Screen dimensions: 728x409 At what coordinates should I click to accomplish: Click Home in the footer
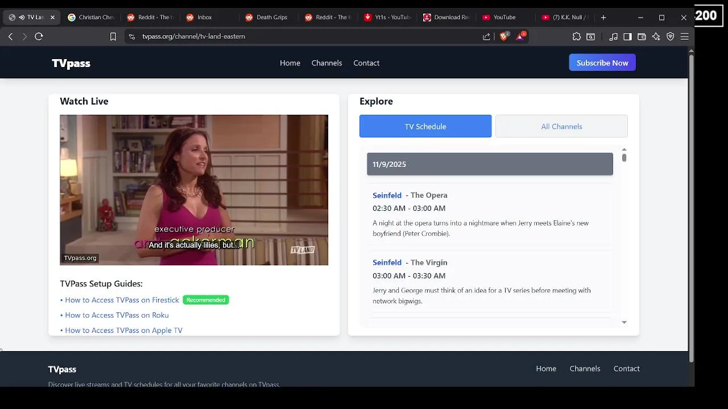coord(546,369)
